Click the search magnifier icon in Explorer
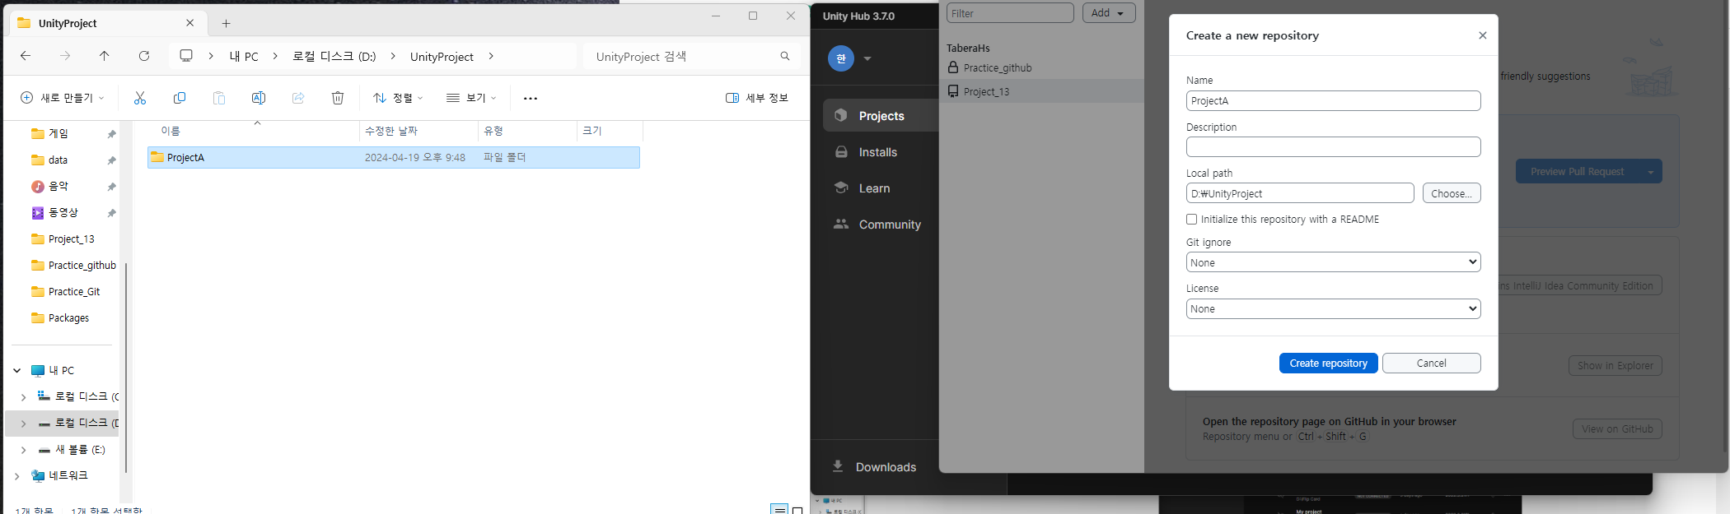Image resolution: width=1730 pixels, height=514 pixels. [785, 56]
